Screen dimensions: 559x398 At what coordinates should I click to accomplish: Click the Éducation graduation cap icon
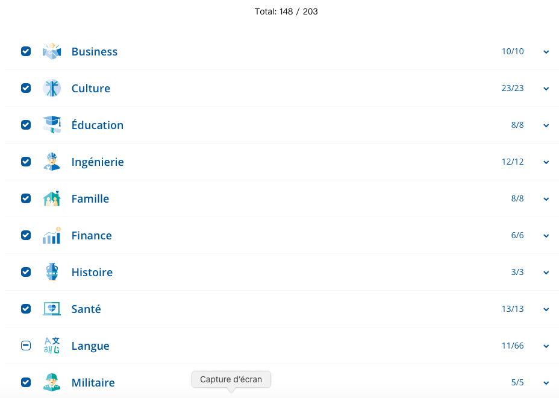click(52, 125)
